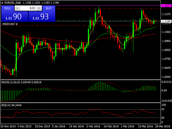The width and height of the screenshot is (172, 129).
Task: Click the 16 Feb 2016 date label
Action: [x=111, y=126]
